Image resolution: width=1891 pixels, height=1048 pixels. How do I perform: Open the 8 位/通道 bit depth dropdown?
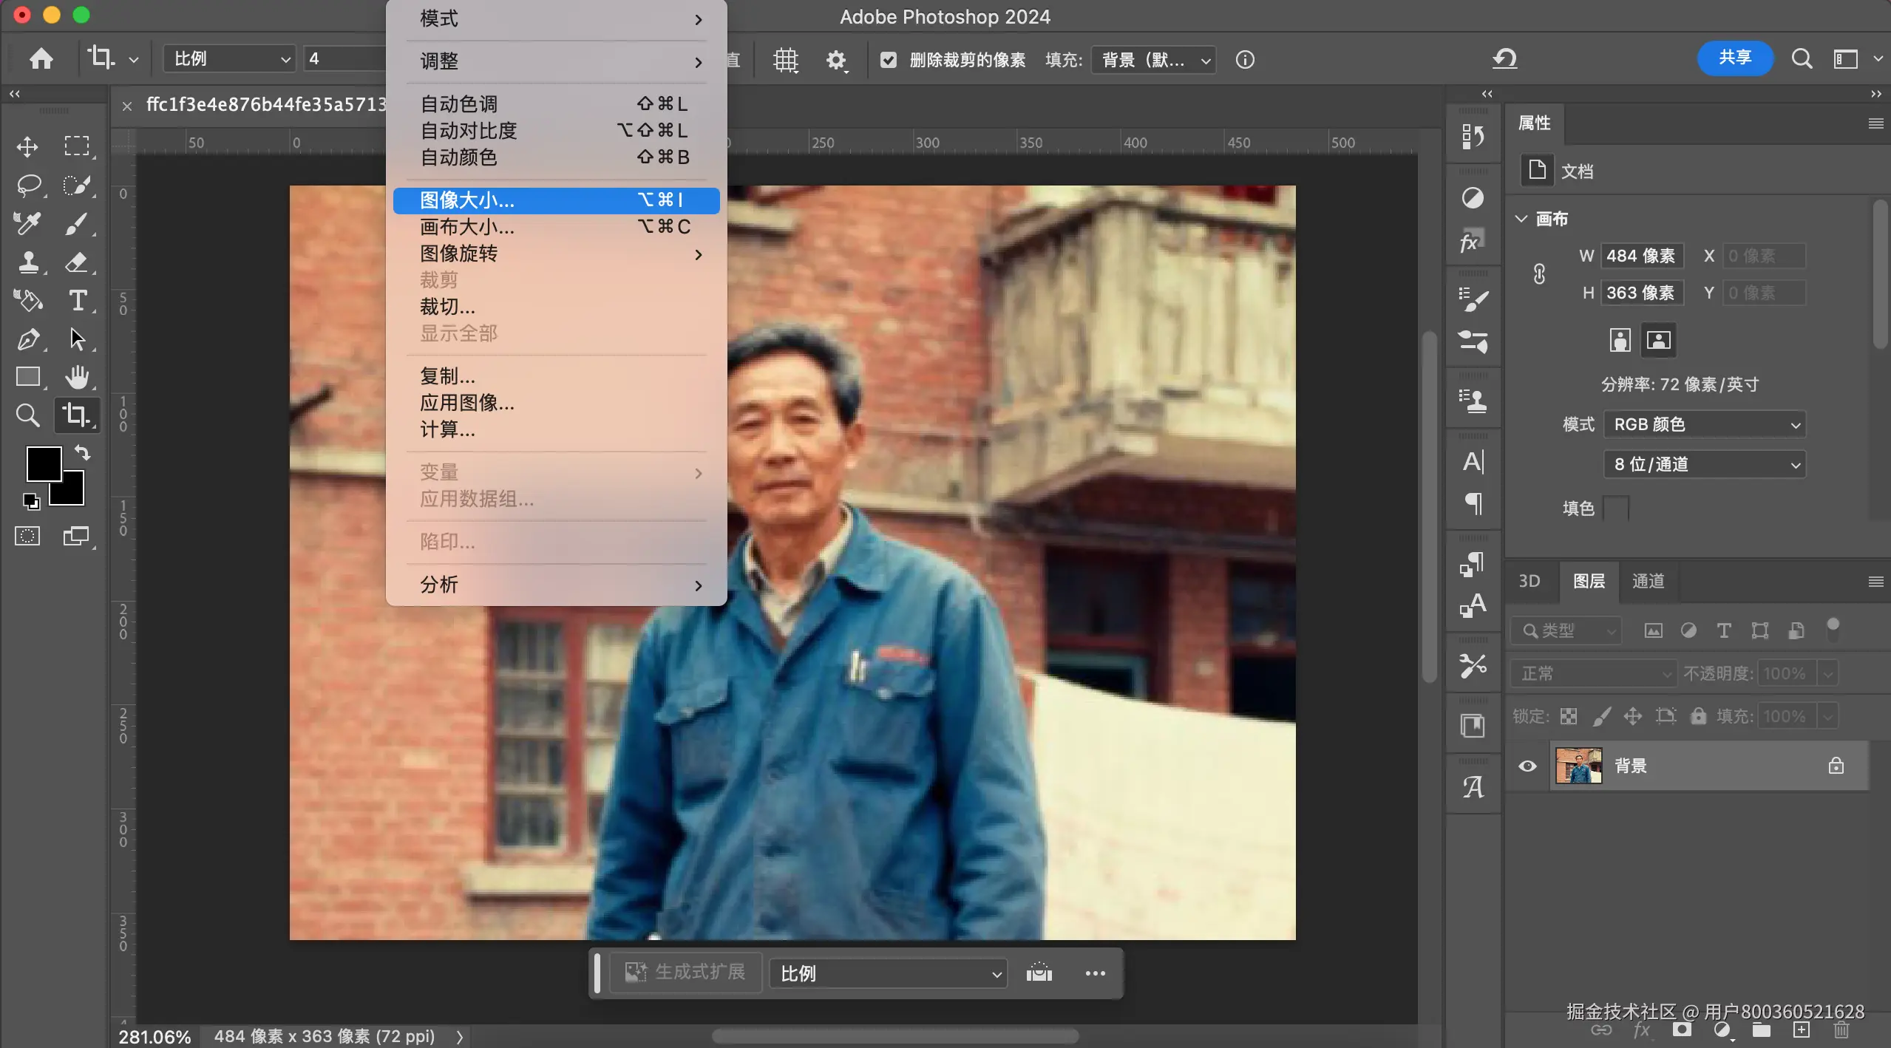pos(1704,464)
